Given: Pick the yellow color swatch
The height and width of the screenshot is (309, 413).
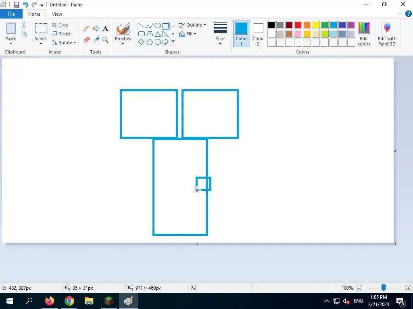Looking at the screenshot, I should click(315, 25).
